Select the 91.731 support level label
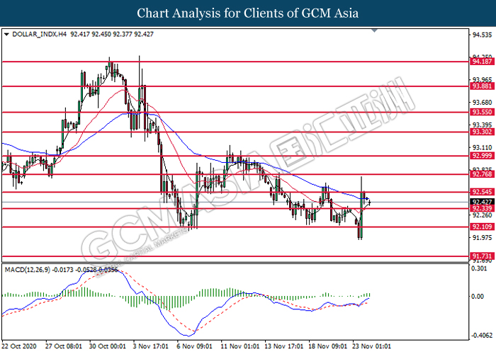 [482, 256]
